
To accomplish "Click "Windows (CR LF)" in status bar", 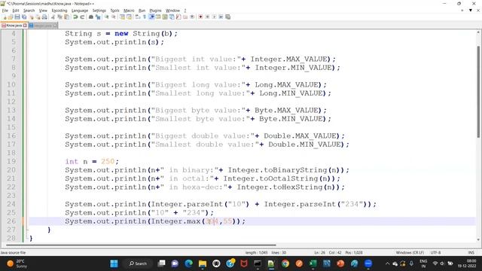I will pyautogui.click(x=410, y=253).
